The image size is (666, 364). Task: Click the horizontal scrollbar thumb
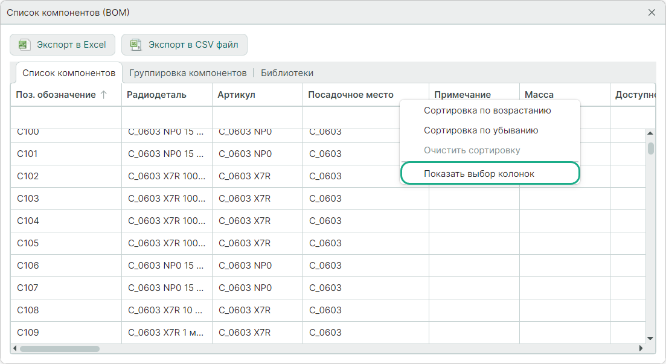click(x=59, y=348)
